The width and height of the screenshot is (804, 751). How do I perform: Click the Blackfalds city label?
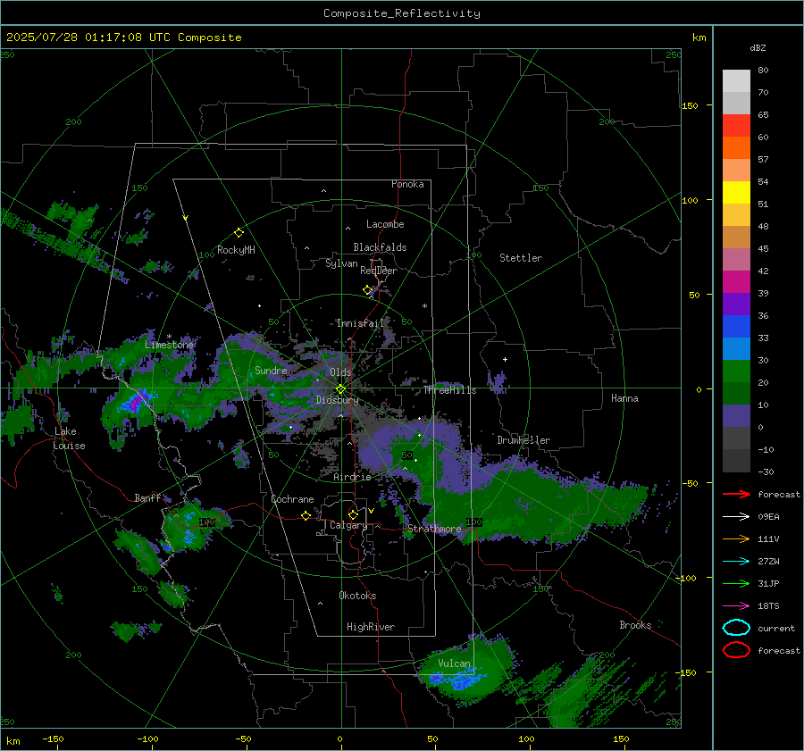(380, 247)
